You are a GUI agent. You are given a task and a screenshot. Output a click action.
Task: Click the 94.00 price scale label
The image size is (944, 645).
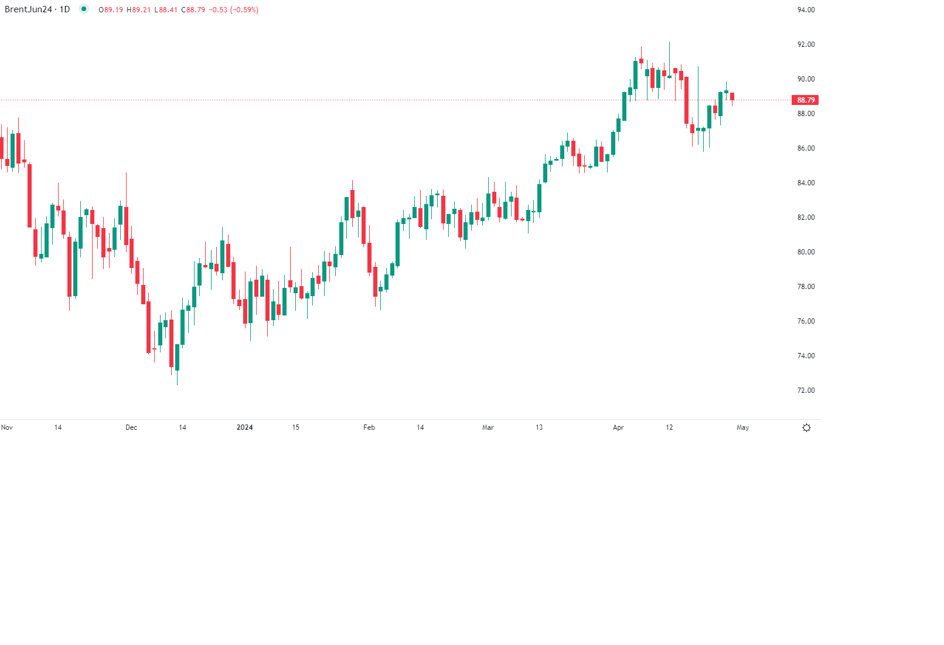point(806,10)
